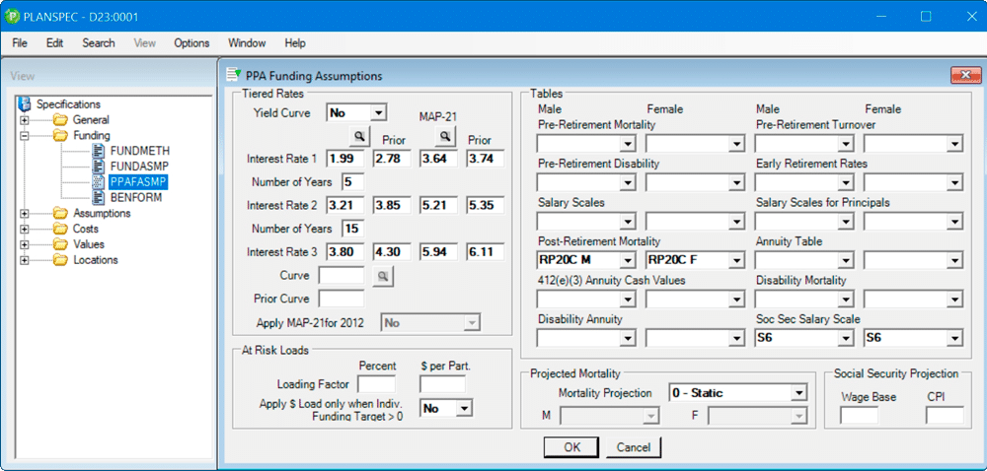
Task: Click the OK button
Action: [572, 447]
